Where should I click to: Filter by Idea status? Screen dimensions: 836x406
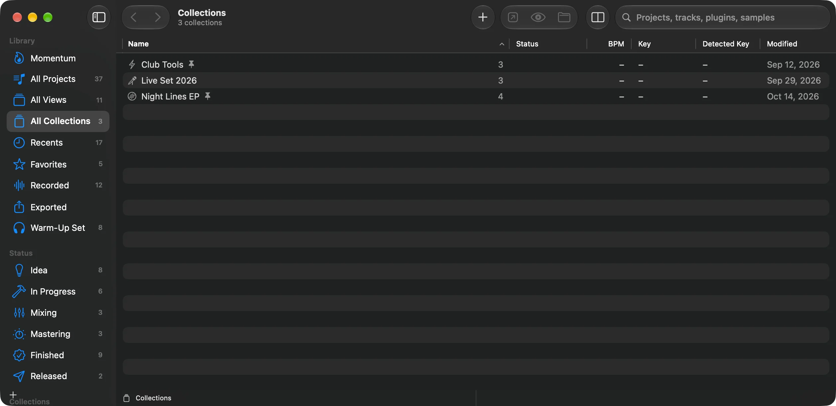tap(58, 270)
